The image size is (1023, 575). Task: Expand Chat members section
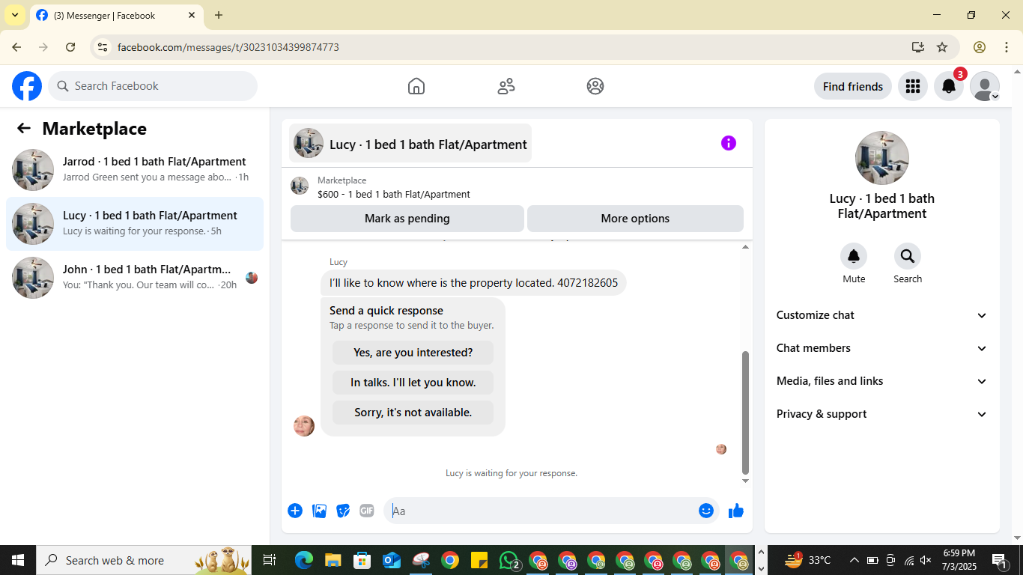point(882,348)
